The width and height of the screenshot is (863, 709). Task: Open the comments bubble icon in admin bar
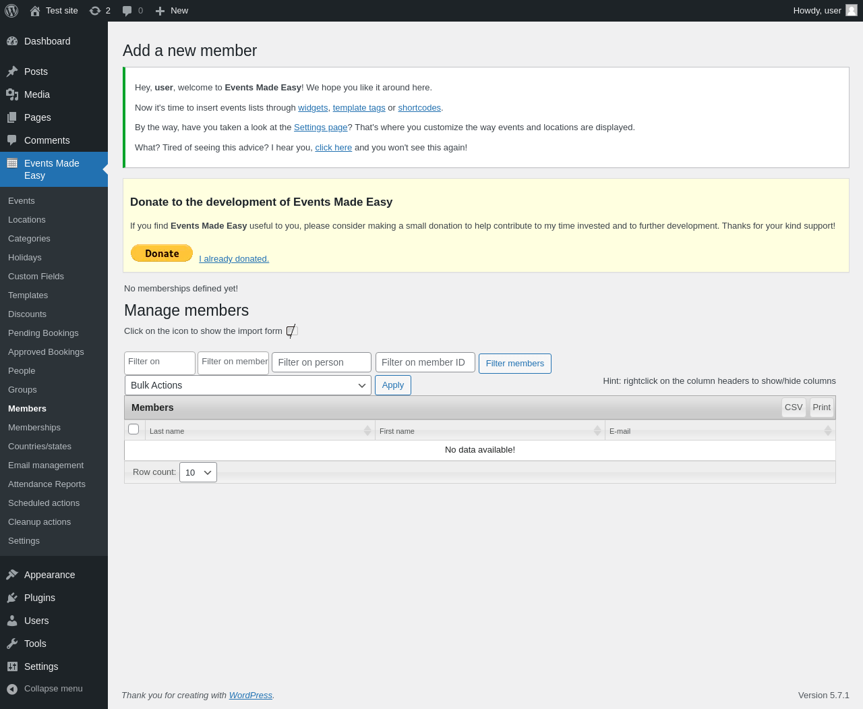(127, 11)
